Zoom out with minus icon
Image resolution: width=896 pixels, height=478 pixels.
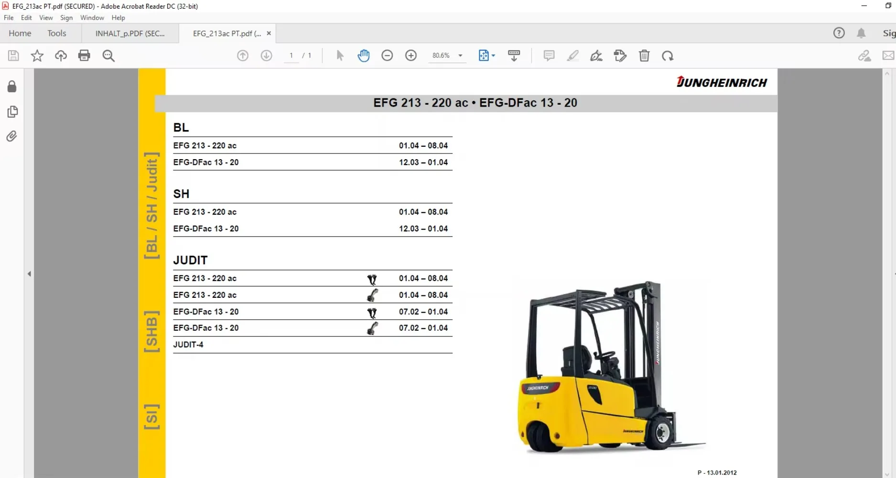click(387, 56)
